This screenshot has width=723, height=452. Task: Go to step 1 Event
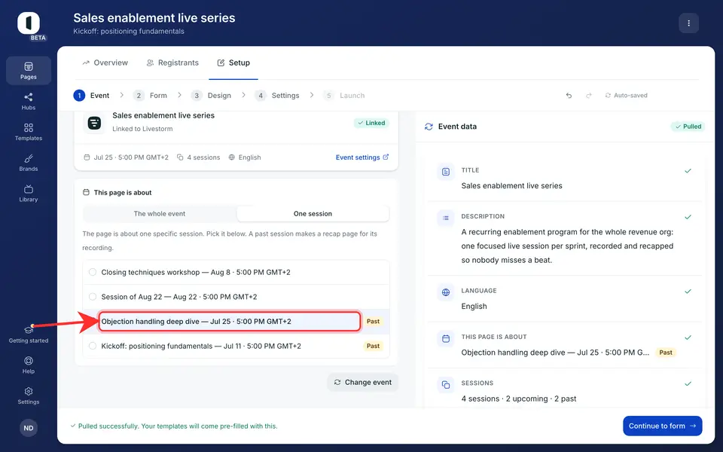coord(91,96)
